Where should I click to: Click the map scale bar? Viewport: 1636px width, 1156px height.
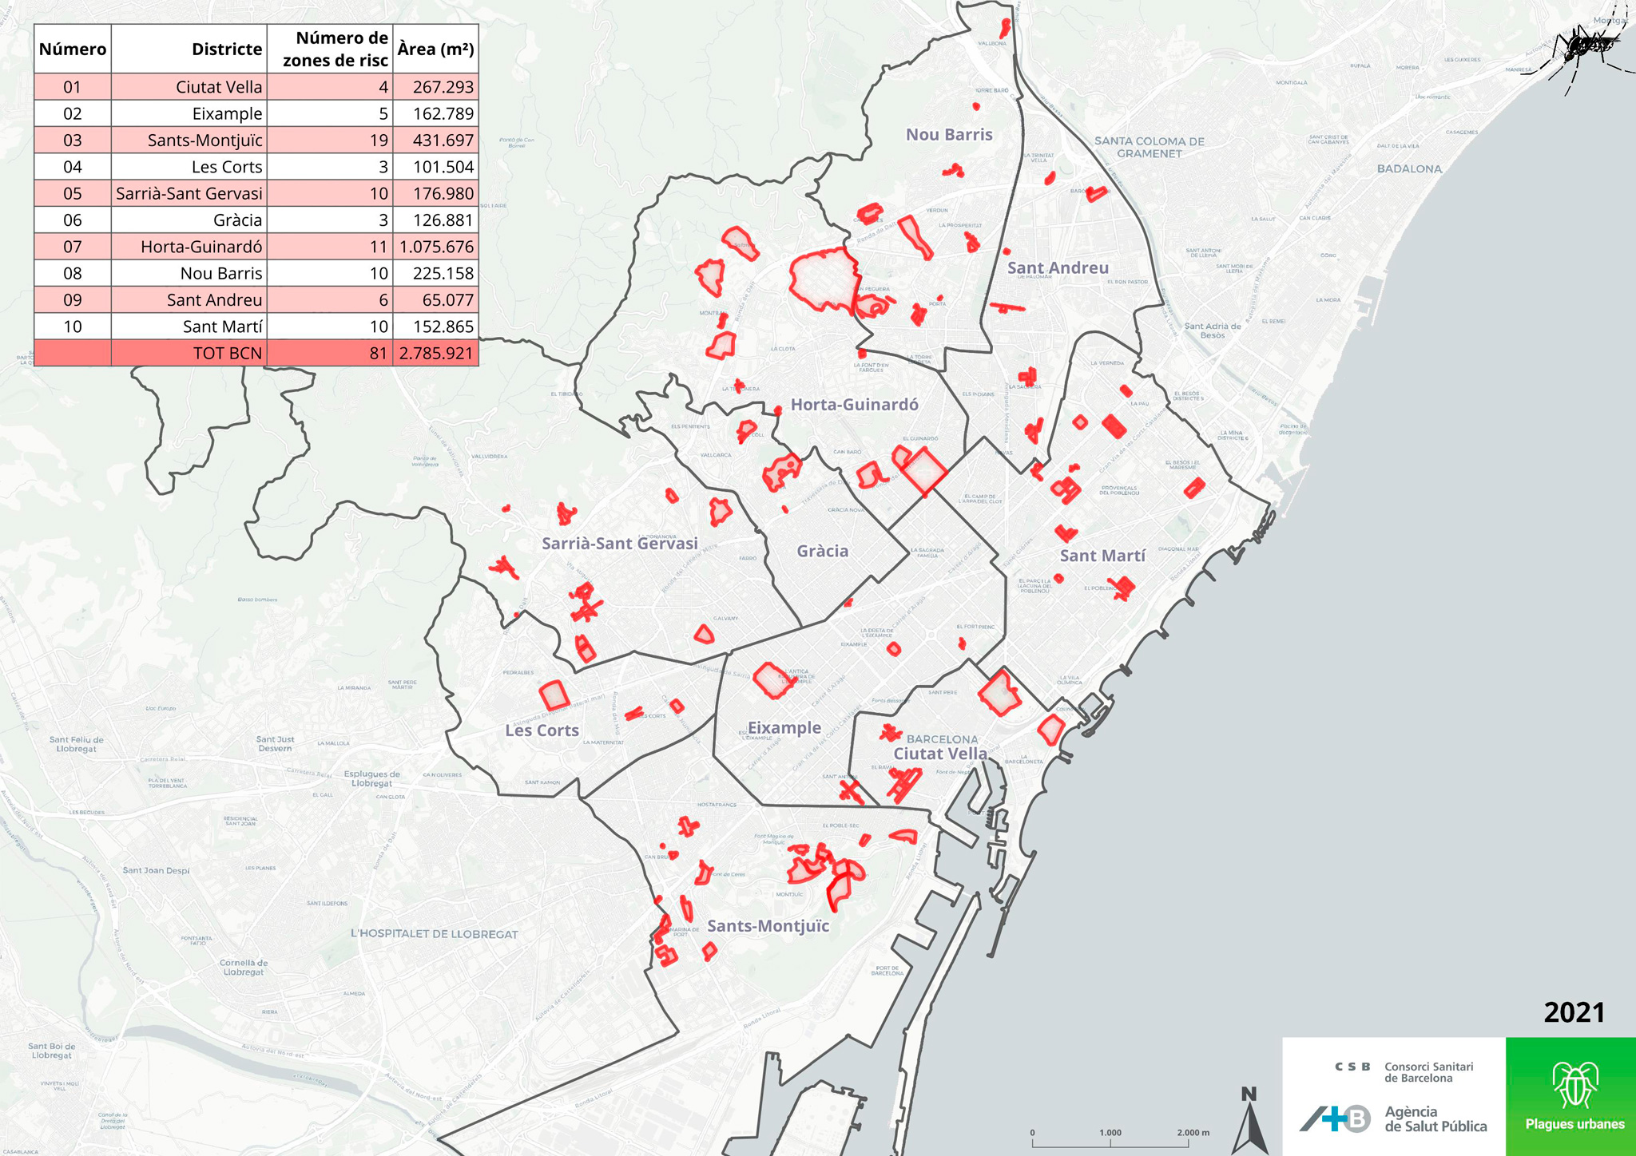pyautogui.click(x=1110, y=1141)
